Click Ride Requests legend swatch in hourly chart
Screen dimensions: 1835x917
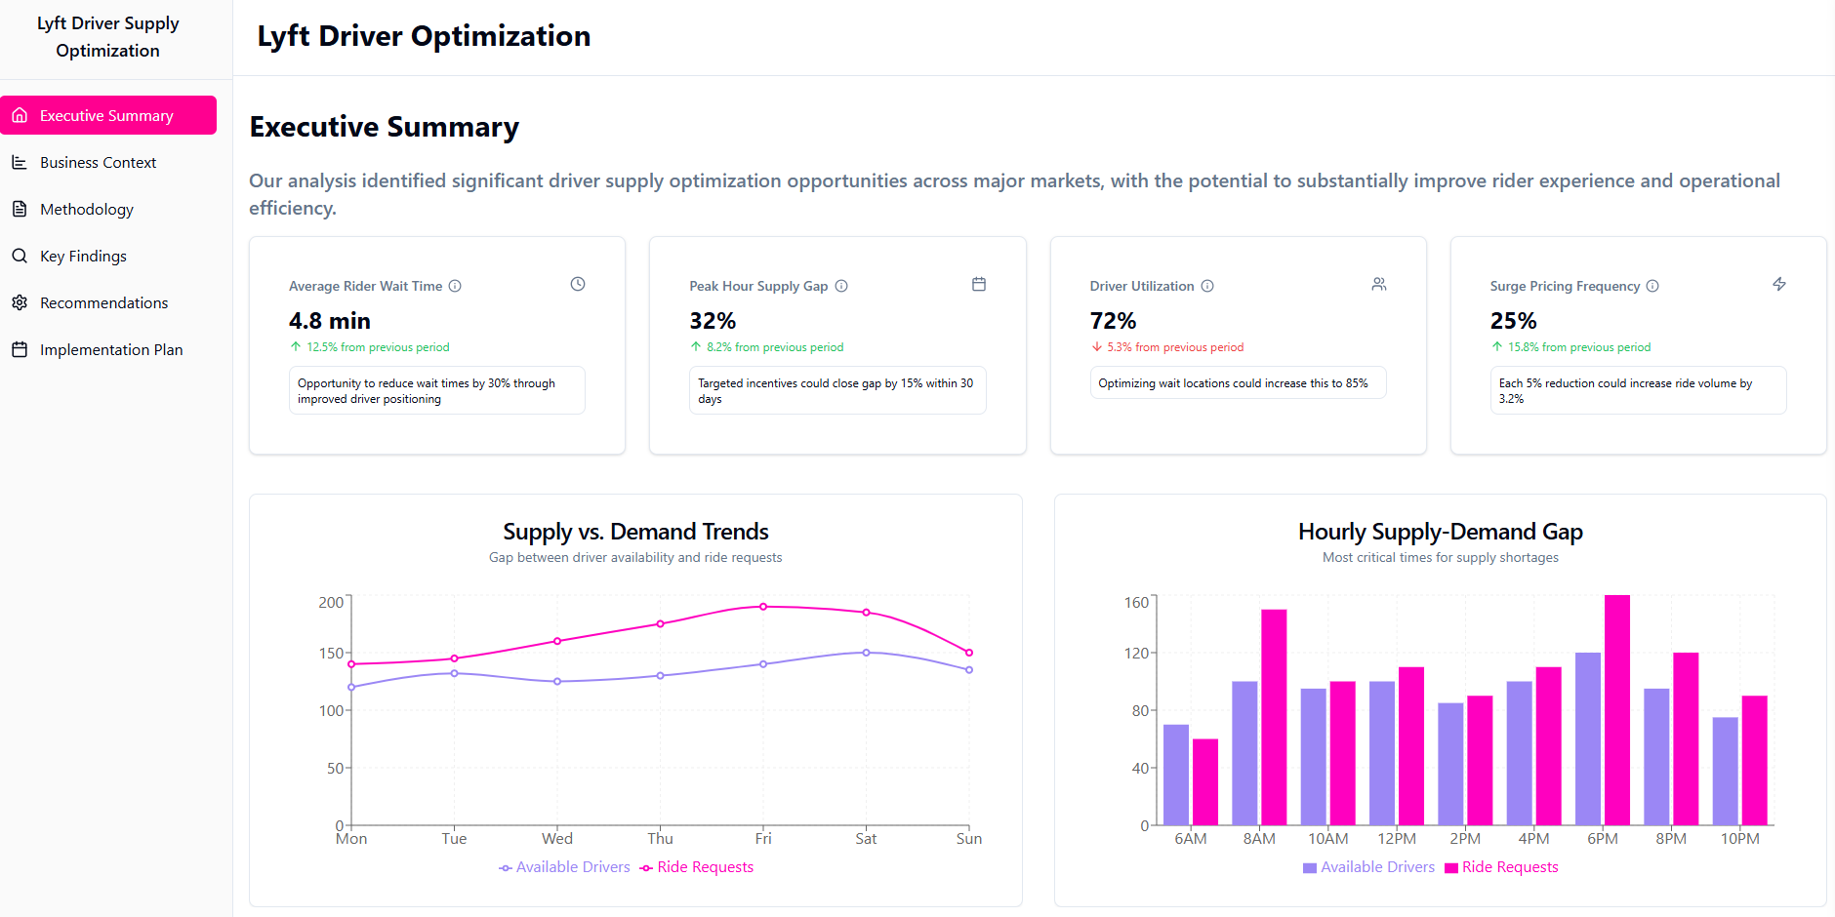[1451, 868]
